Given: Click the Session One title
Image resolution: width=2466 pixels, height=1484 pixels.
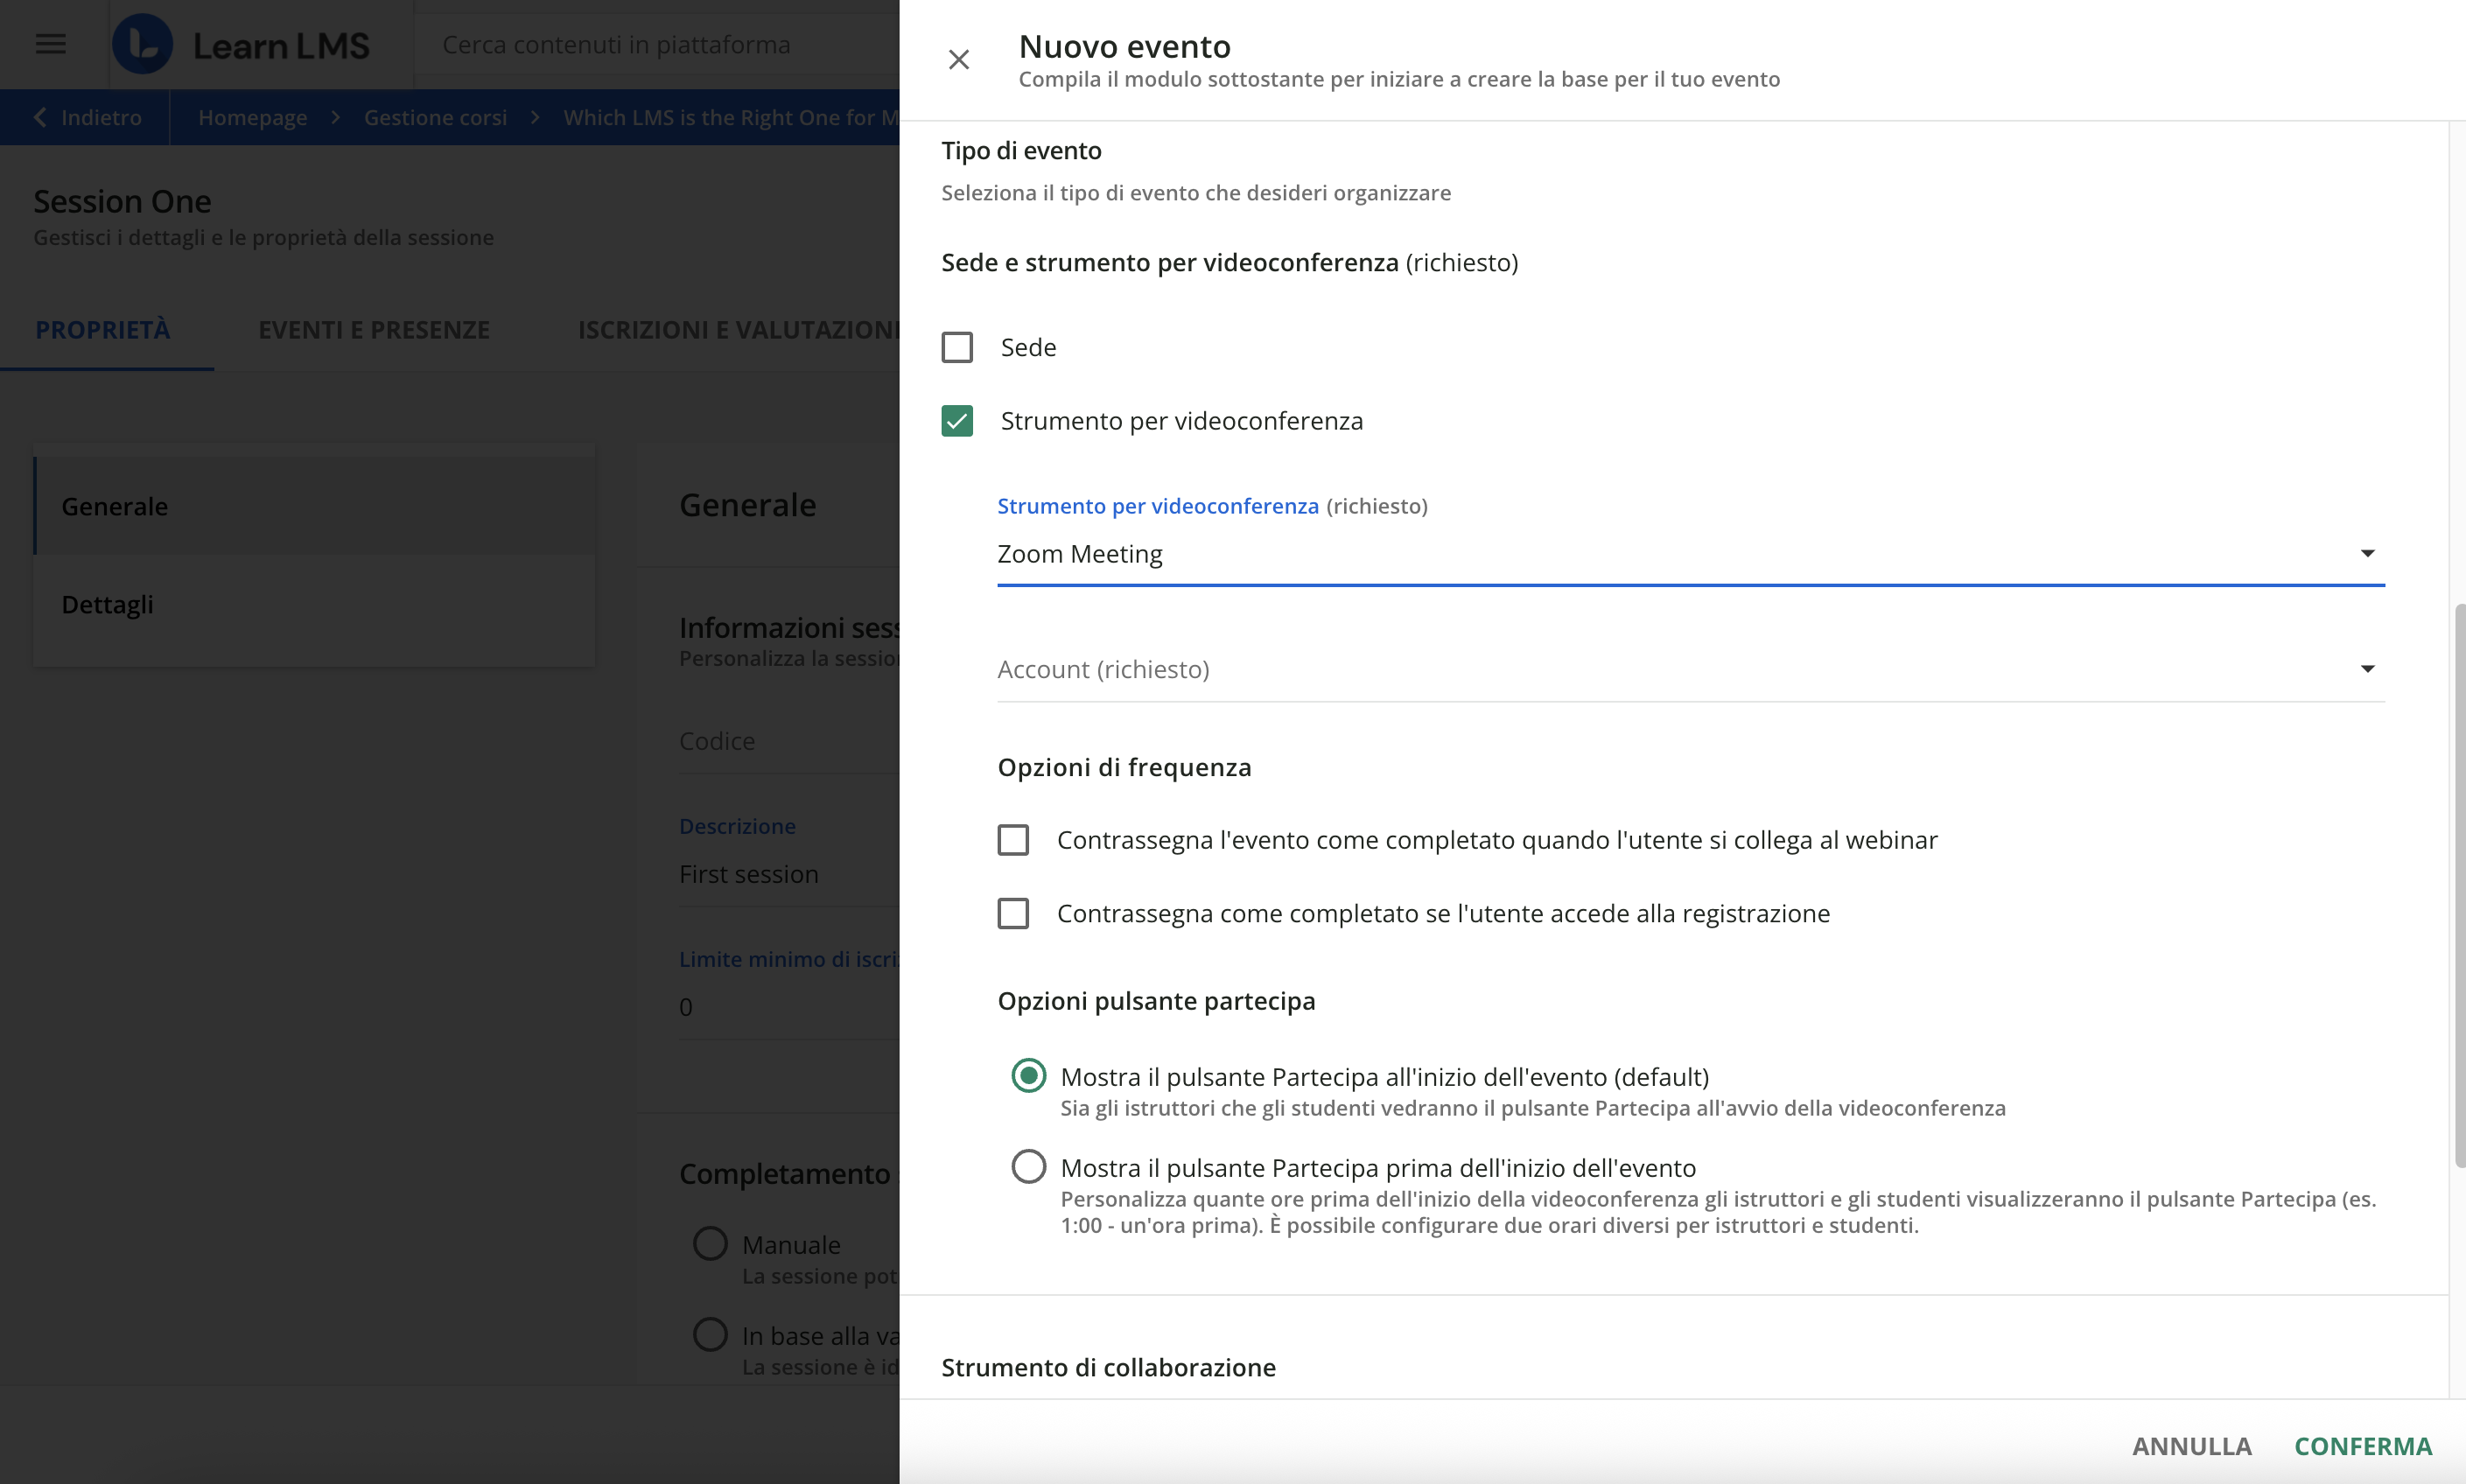Looking at the screenshot, I should click(x=122, y=201).
